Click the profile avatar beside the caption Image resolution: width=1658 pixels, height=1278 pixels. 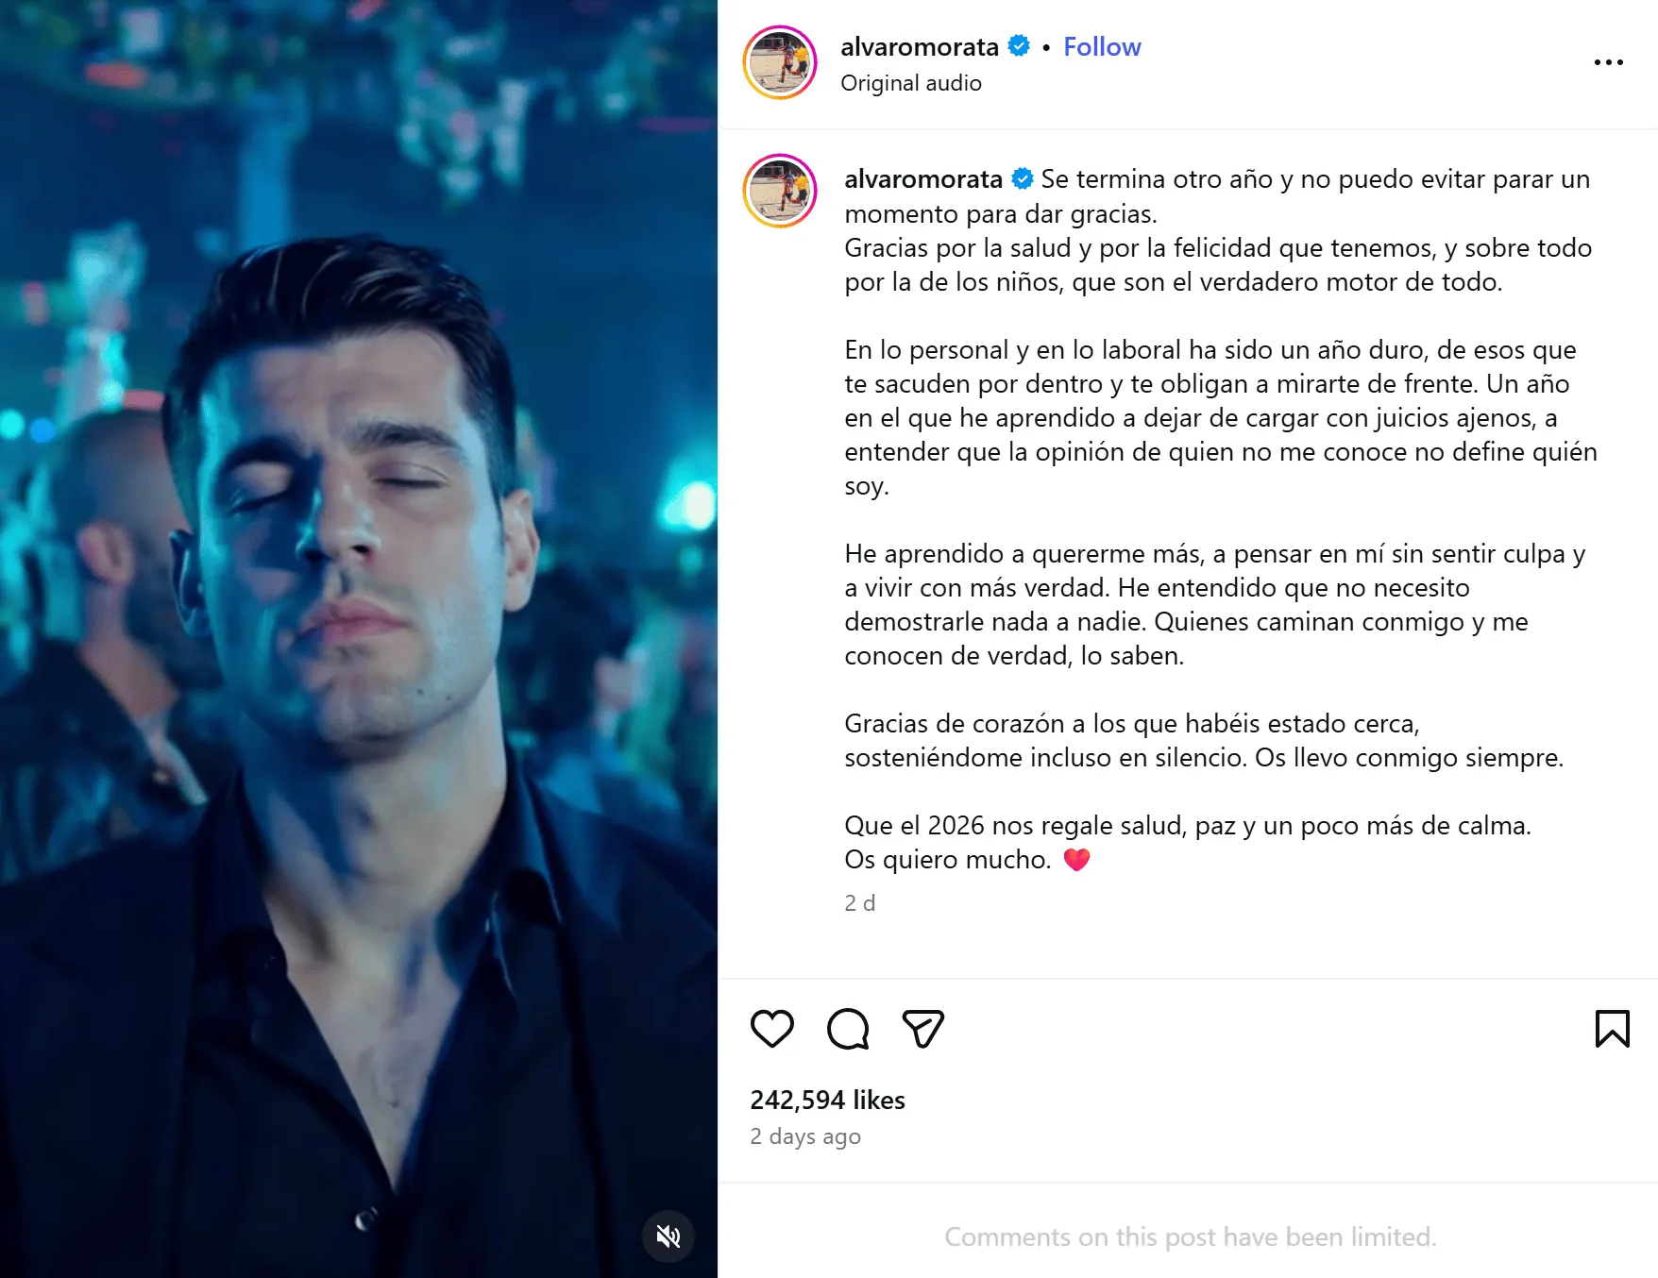click(780, 191)
